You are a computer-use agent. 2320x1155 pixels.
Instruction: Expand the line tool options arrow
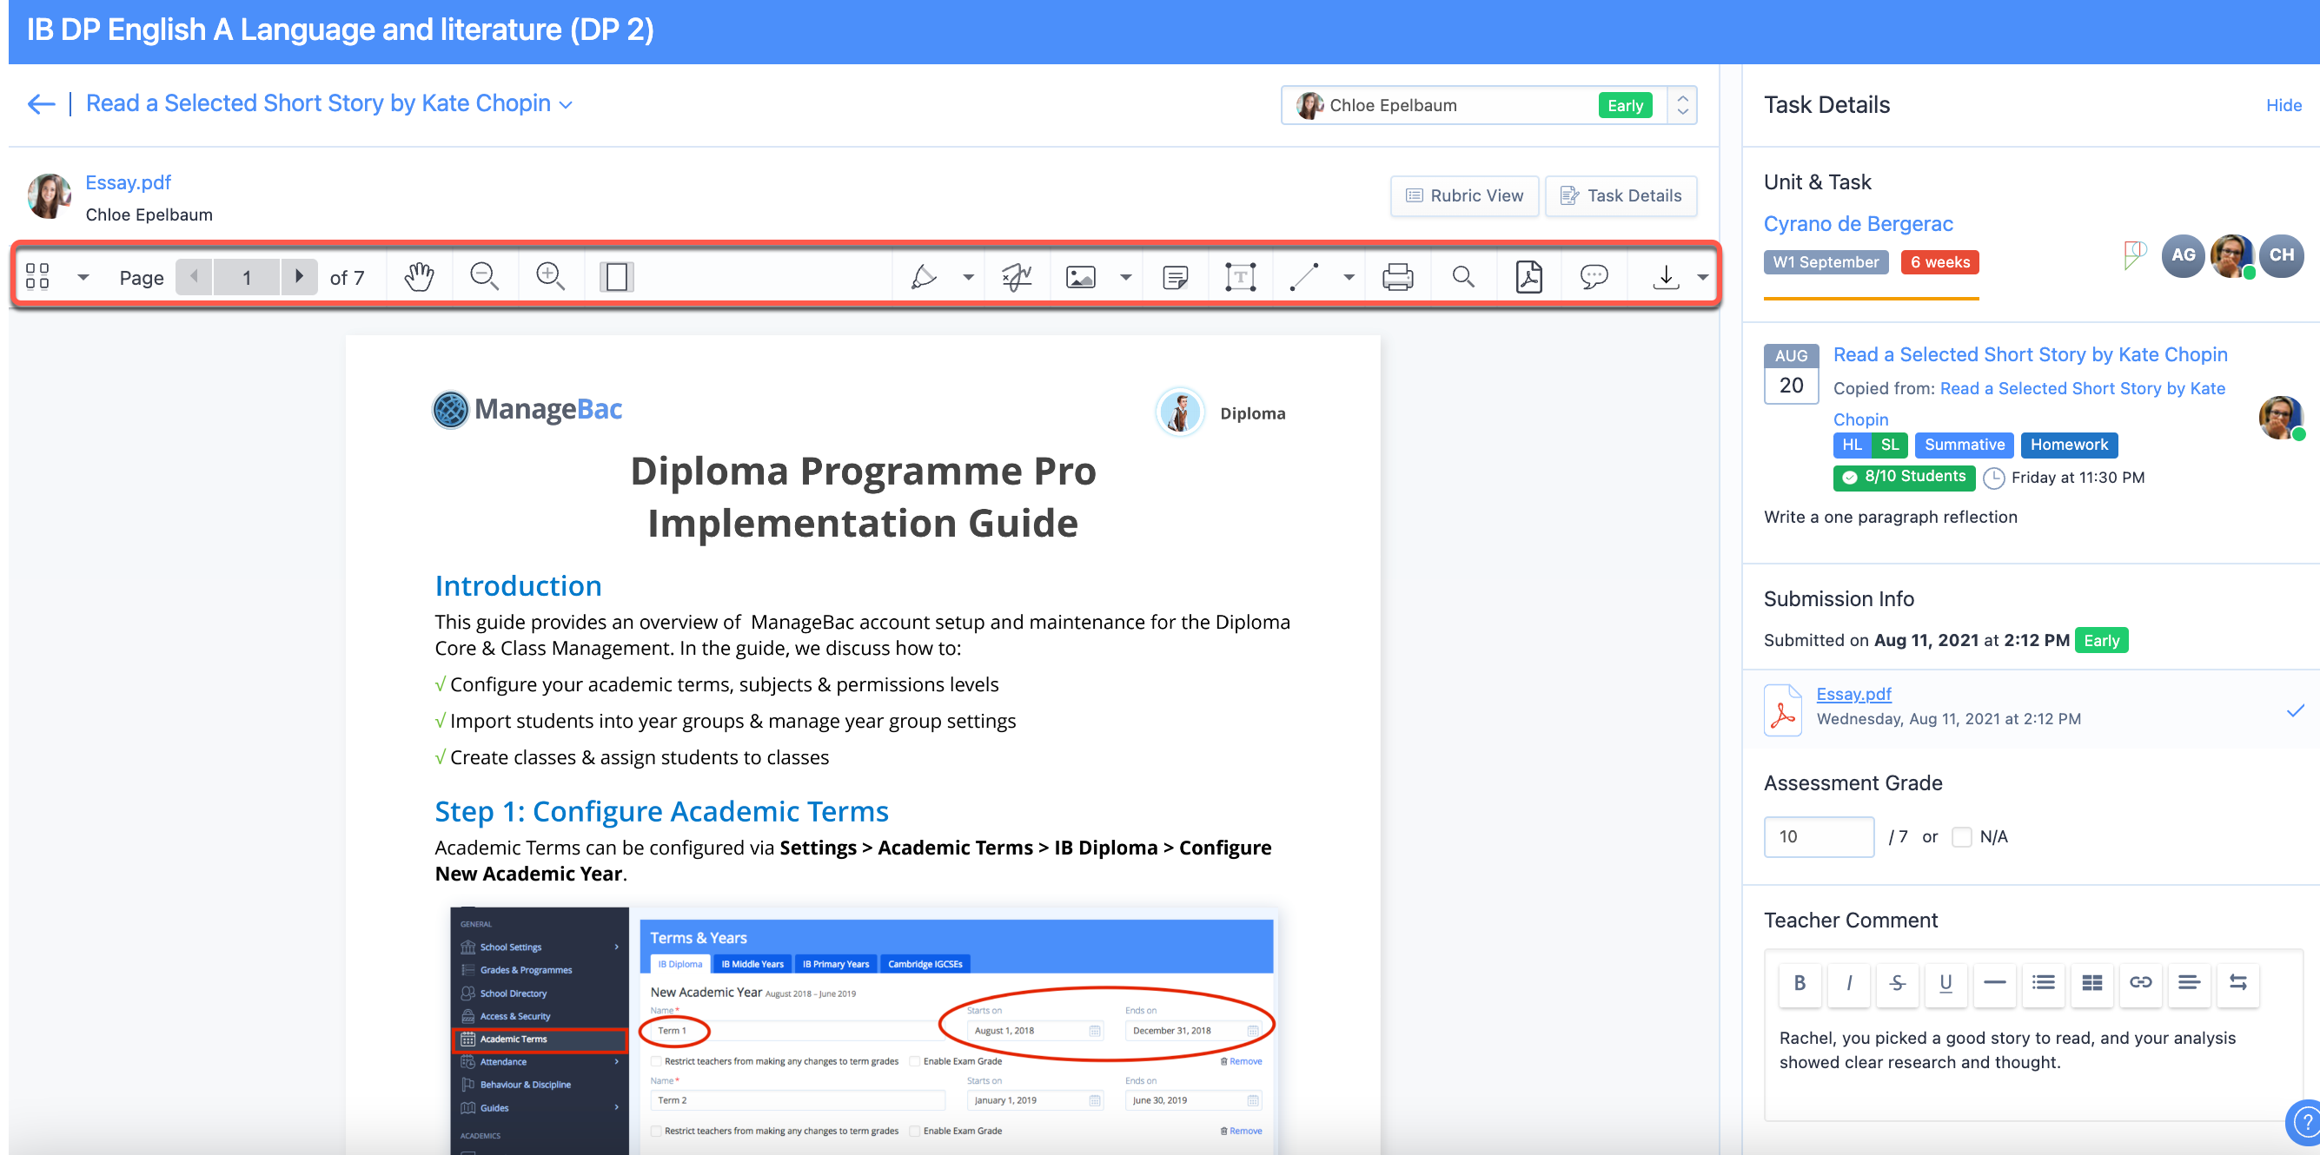1349,277
